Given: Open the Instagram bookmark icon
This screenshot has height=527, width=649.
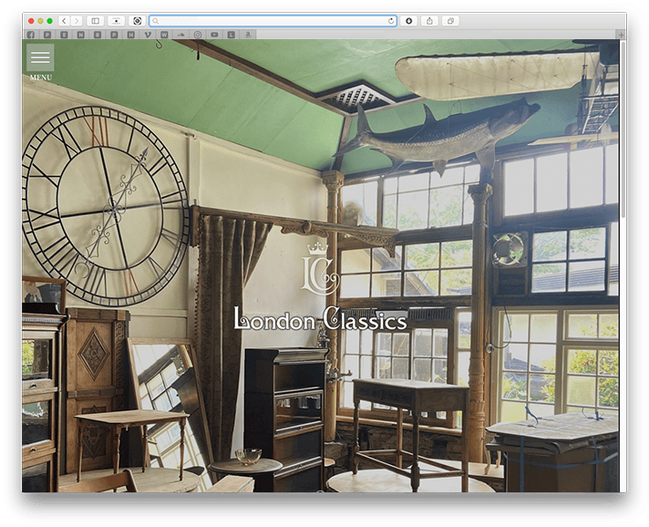Looking at the screenshot, I should (198, 35).
